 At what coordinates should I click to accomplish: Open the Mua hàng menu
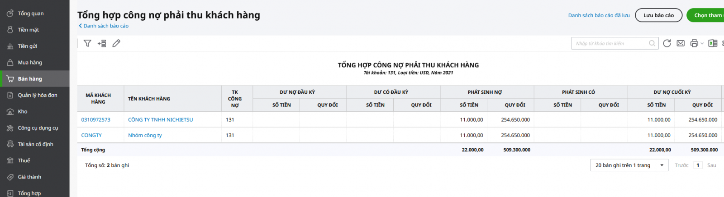click(30, 63)
